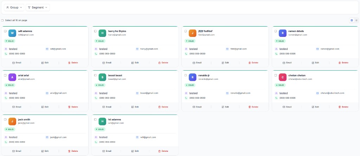Delete the chetan chetan contact
The width and height of the screenshot is (360, 156).
point(343,107)
